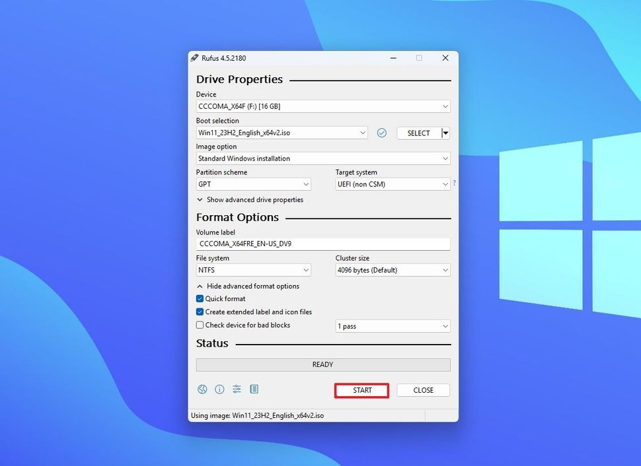Enable Check device for bad blocks
The width and height of the screenshot is (641, 466).
[200, 325]
